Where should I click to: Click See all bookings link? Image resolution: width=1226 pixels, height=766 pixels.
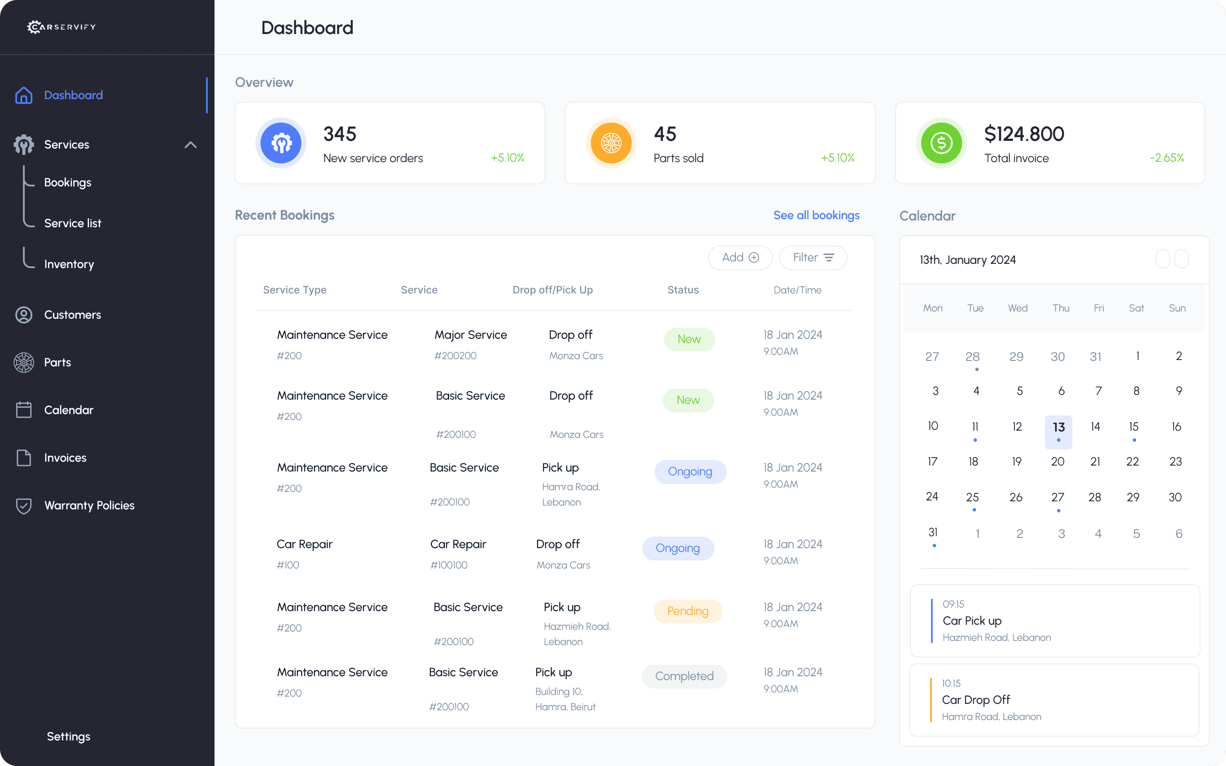coord(816,215)
